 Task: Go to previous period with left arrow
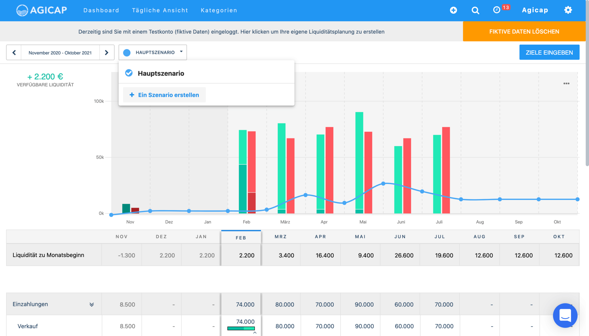(14, 52)
